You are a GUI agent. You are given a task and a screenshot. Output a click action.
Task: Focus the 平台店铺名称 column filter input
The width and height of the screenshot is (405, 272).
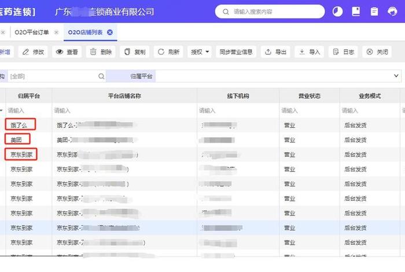[x=124, y=111]
